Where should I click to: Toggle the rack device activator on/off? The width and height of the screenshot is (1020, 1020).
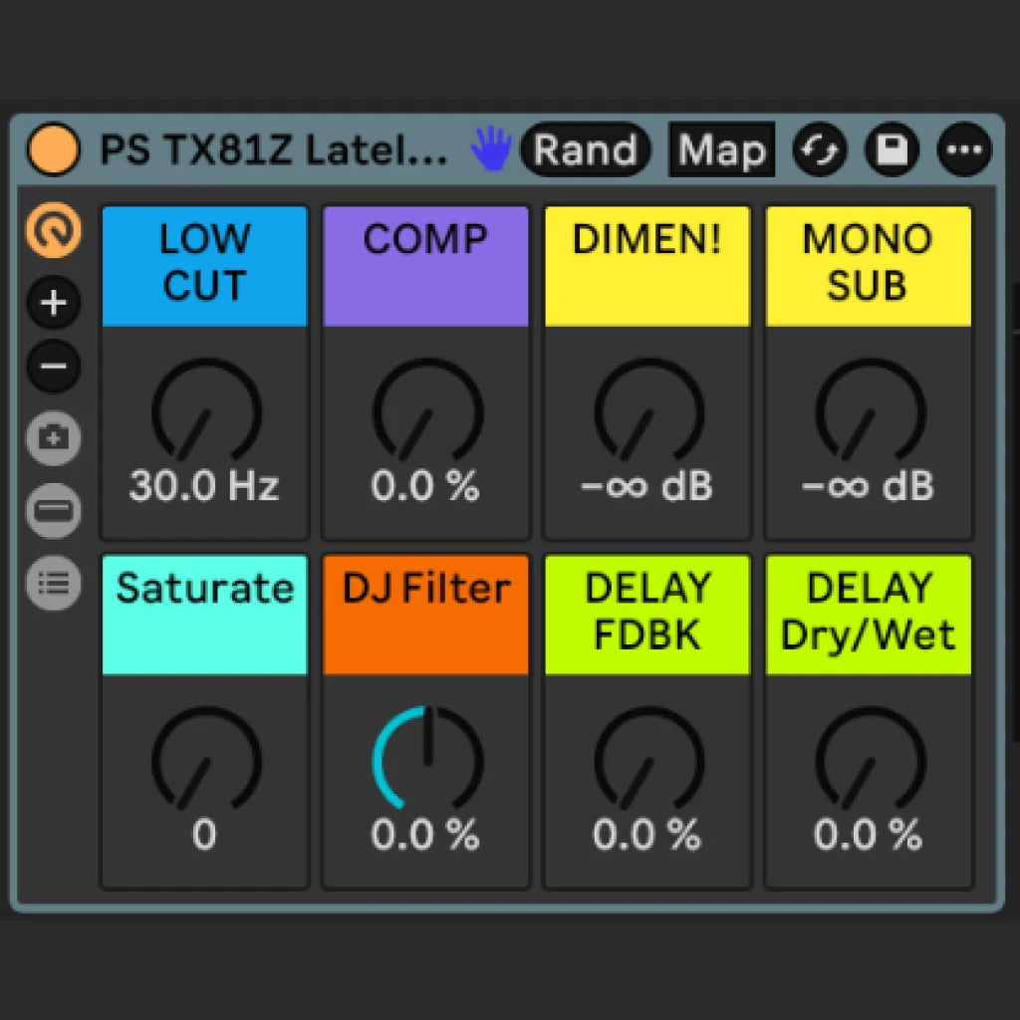click(53, 150)
